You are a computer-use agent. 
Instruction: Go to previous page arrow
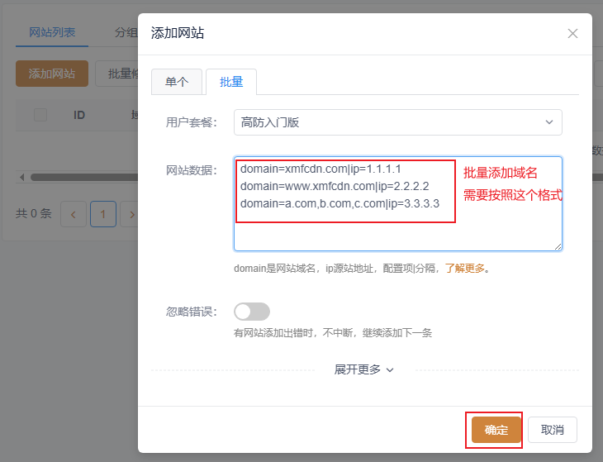pyautogui.click(x=73, y=214)
